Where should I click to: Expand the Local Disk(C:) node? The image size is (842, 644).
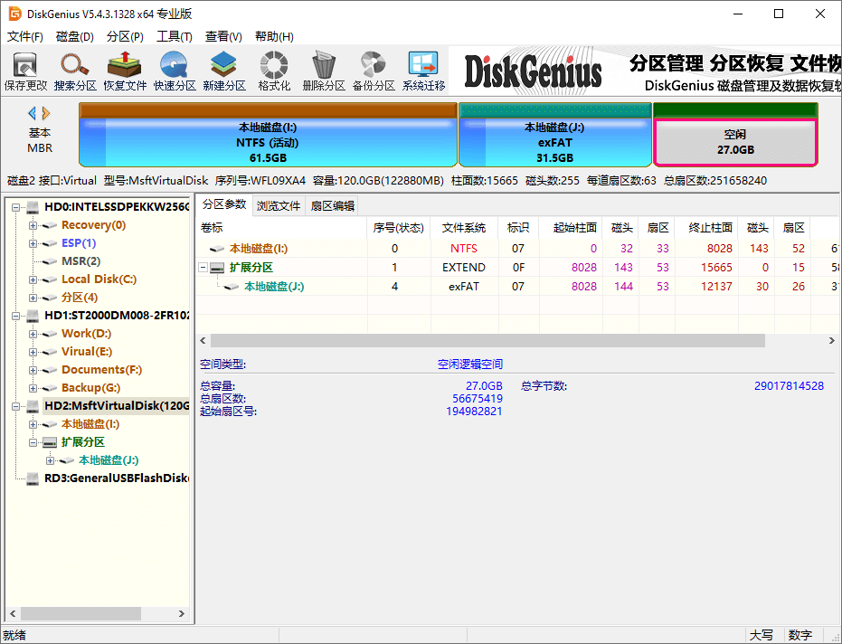click(33, 279)
